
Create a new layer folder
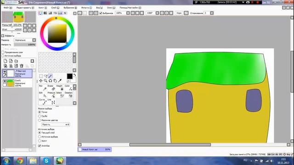(16, 61)
